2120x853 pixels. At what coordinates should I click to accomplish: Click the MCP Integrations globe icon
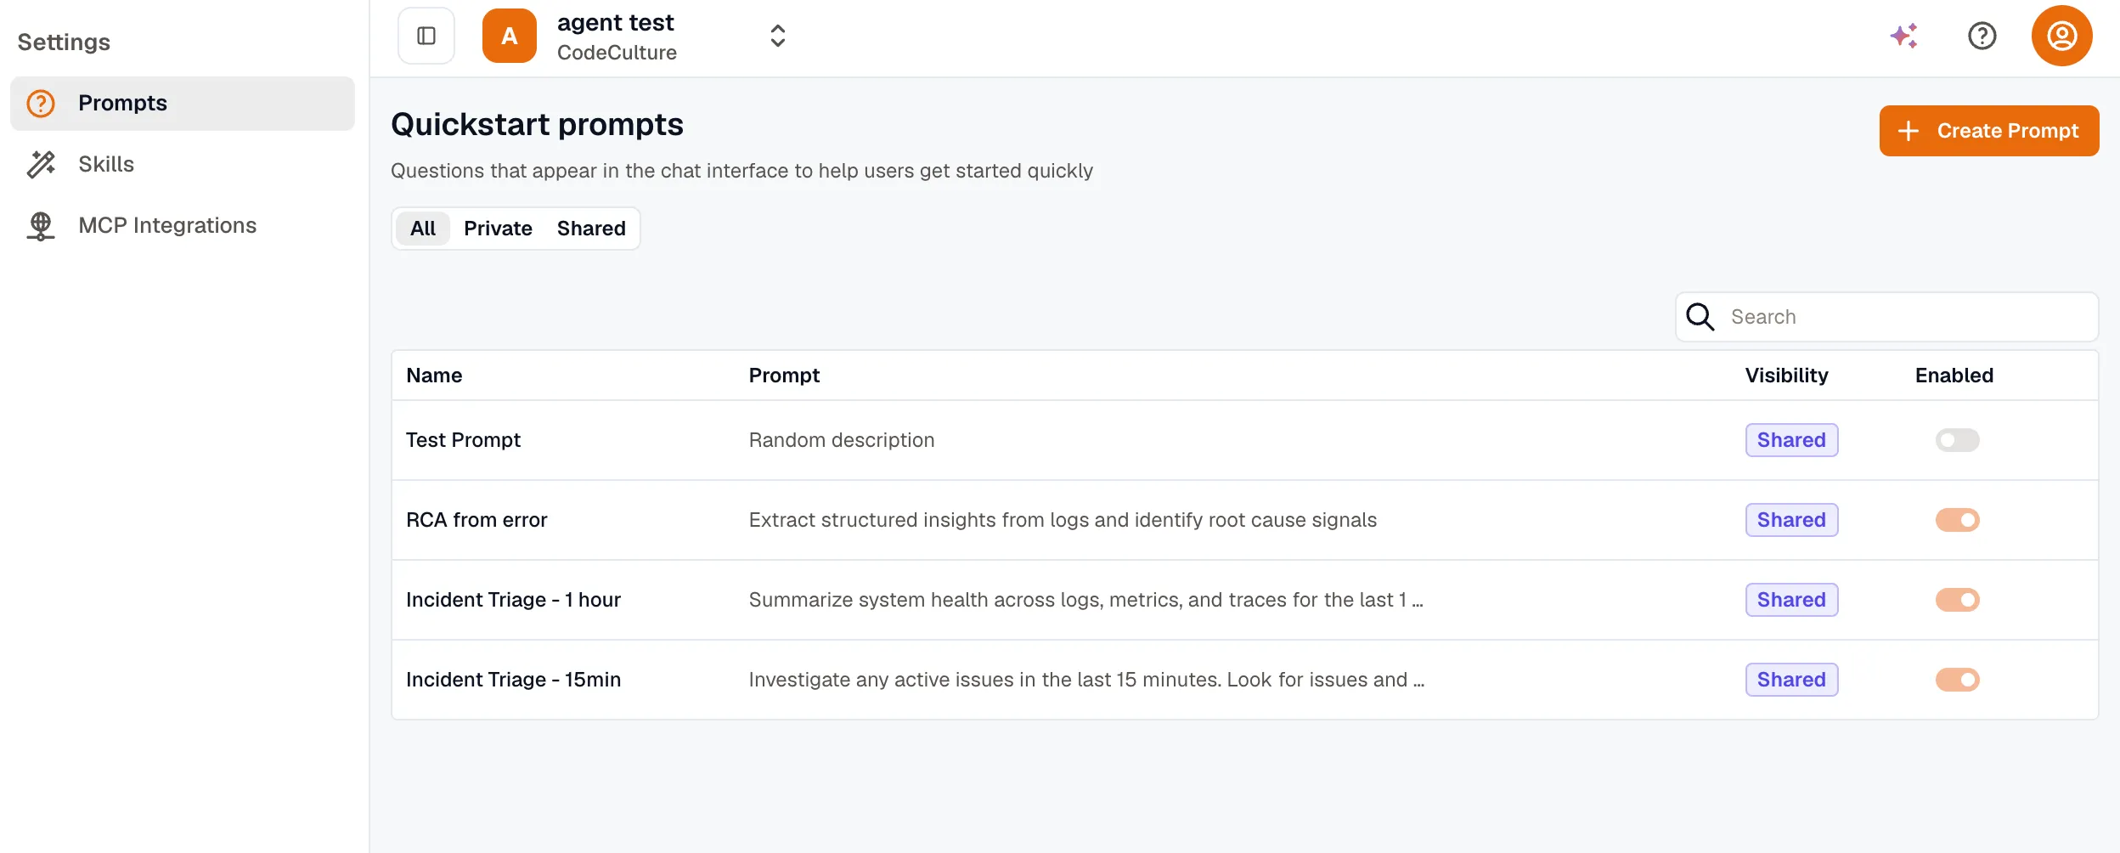point(41,226)
